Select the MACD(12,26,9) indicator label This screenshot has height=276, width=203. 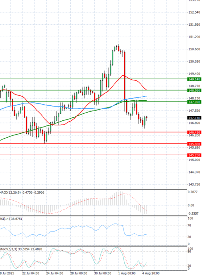(22, 193)
